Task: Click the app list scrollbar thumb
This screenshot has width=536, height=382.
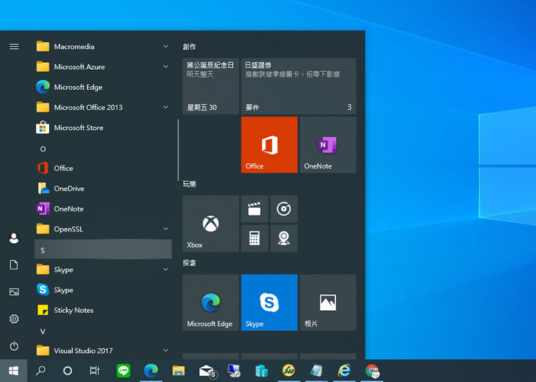Action: pos(178,150)
